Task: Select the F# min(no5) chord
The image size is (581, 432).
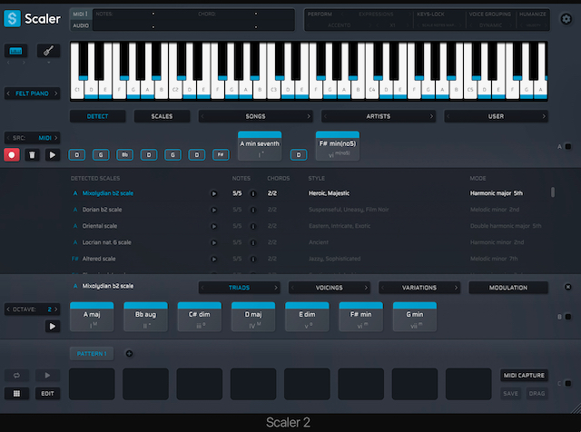Action: pyautogui.click(x=337, y=146)
